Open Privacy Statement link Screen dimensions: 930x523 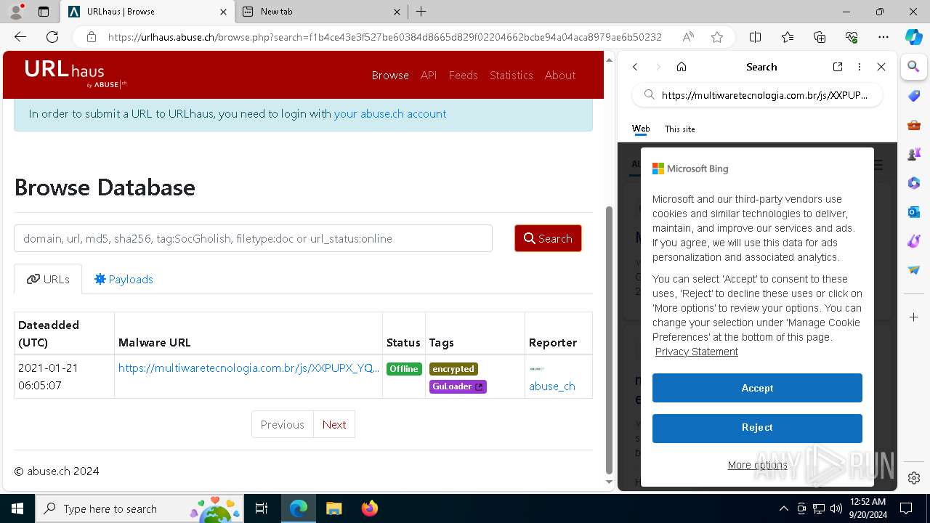coord(697,352)
